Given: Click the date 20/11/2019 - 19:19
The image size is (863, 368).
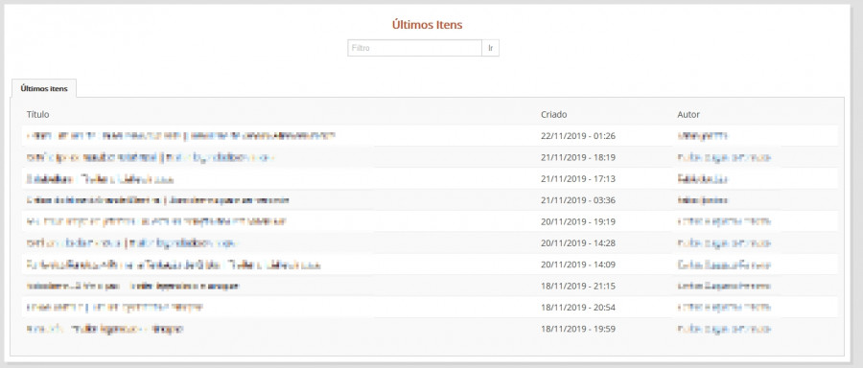Looking at the screenshot, I should [x=578, y=221].
